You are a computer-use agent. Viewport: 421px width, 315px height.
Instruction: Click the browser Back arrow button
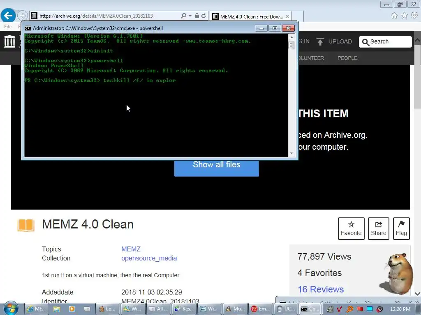click(8, 16)
